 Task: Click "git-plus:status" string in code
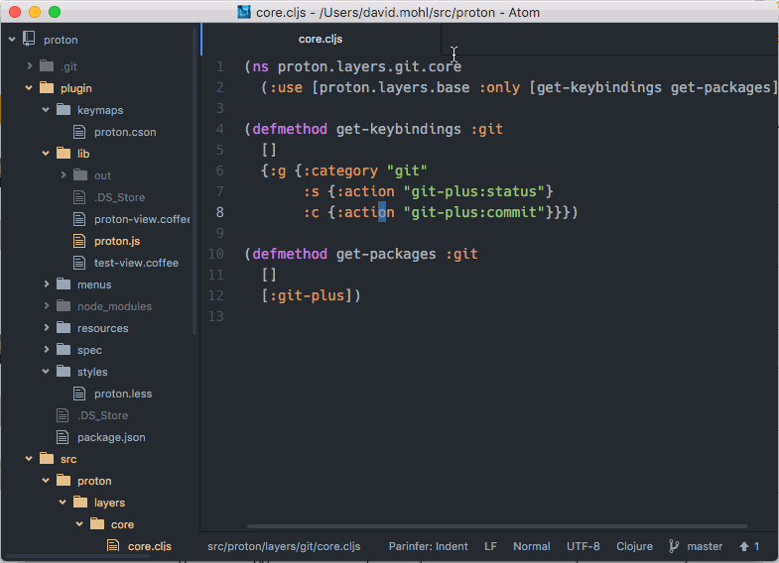[x=474, y=191]
